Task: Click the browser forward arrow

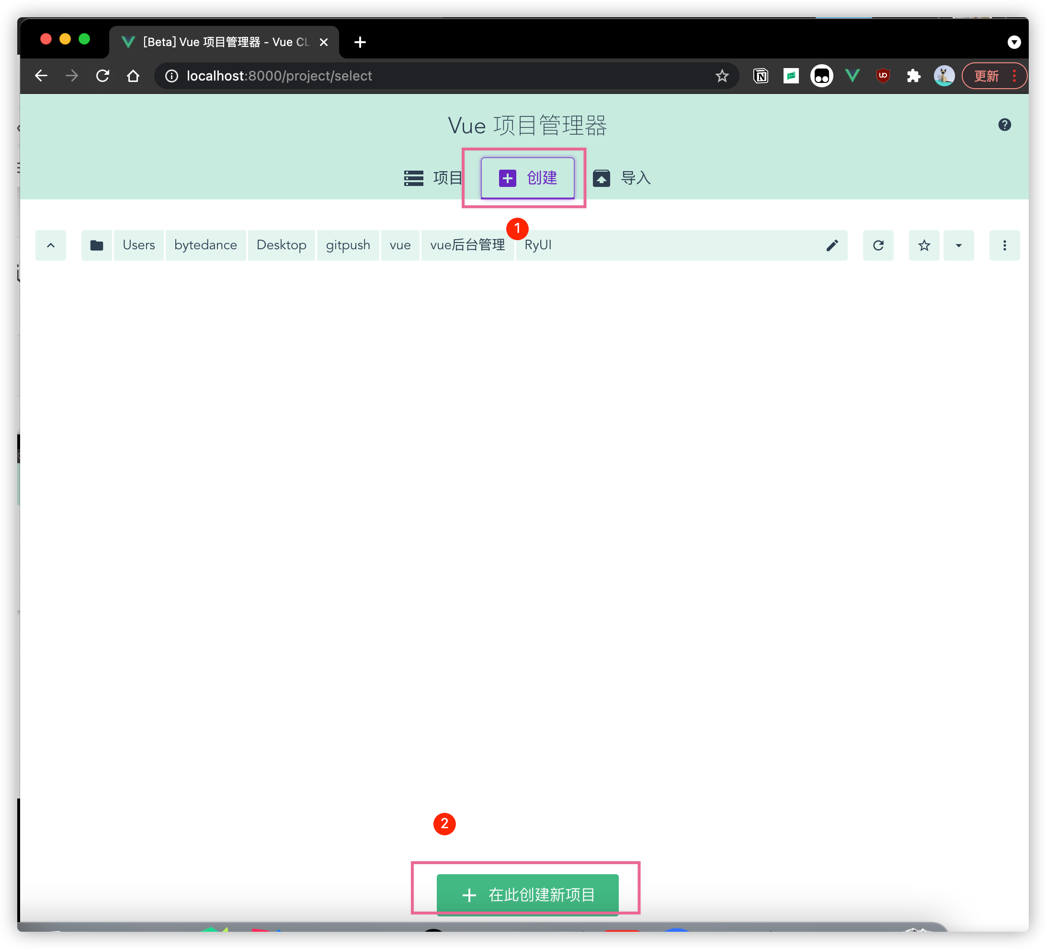Action: 72,76
